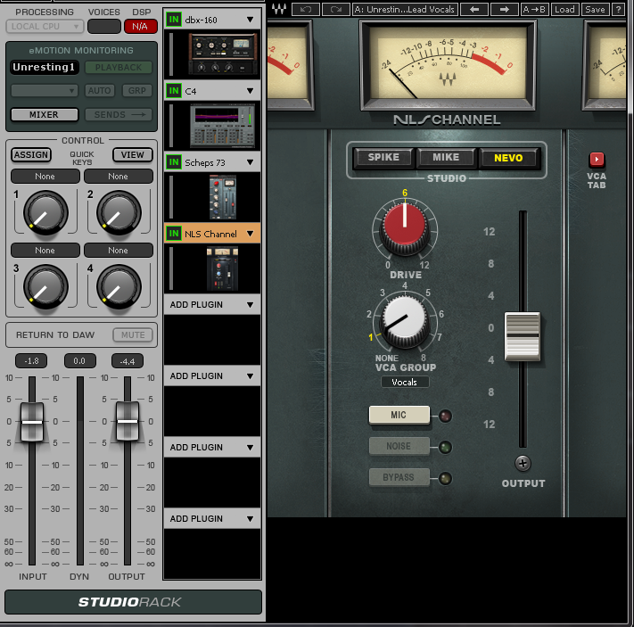Click quick key knob 2
This screenshot has width=634, height=627.
(x=119, y=213)
